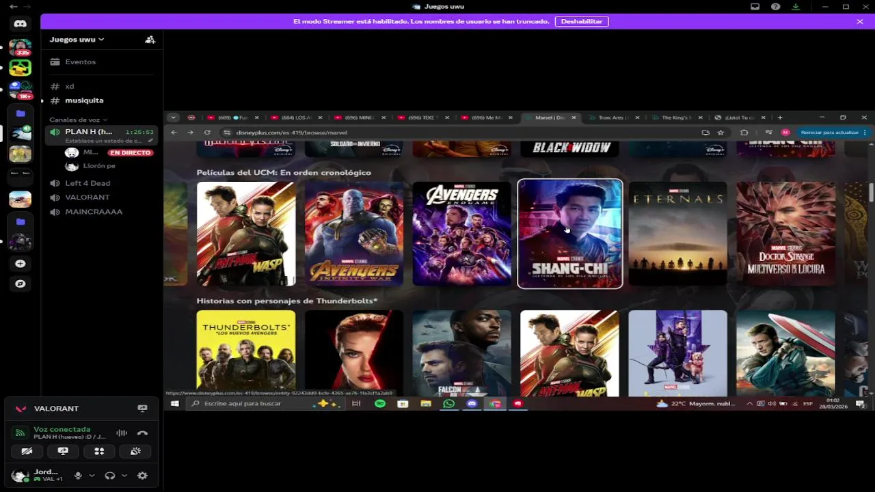Open the musiquita text channel

[x=101, y=100]
